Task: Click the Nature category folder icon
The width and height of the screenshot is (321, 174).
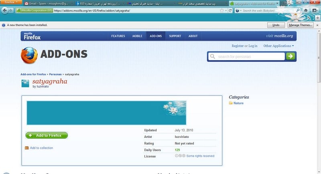Action: pyautogui.click(x=231, y=103)
